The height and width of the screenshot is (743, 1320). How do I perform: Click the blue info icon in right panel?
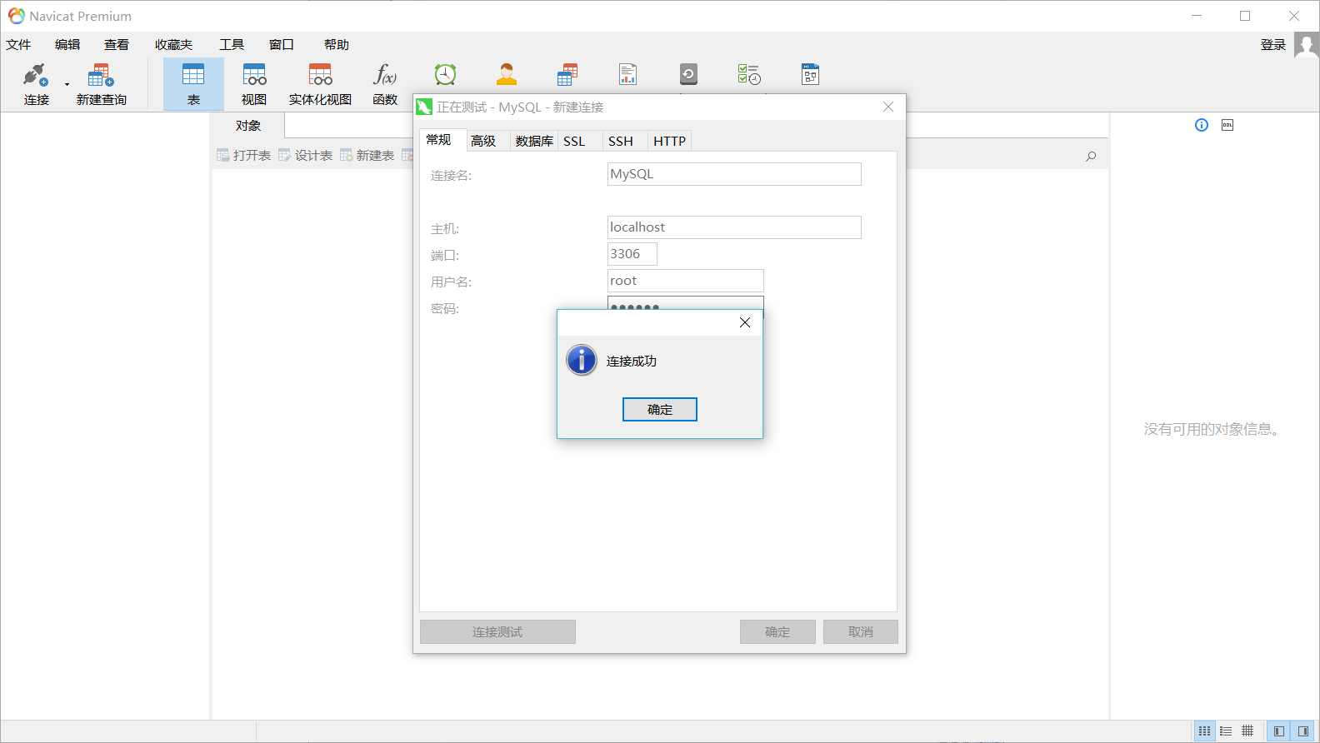click(1202, 125)
